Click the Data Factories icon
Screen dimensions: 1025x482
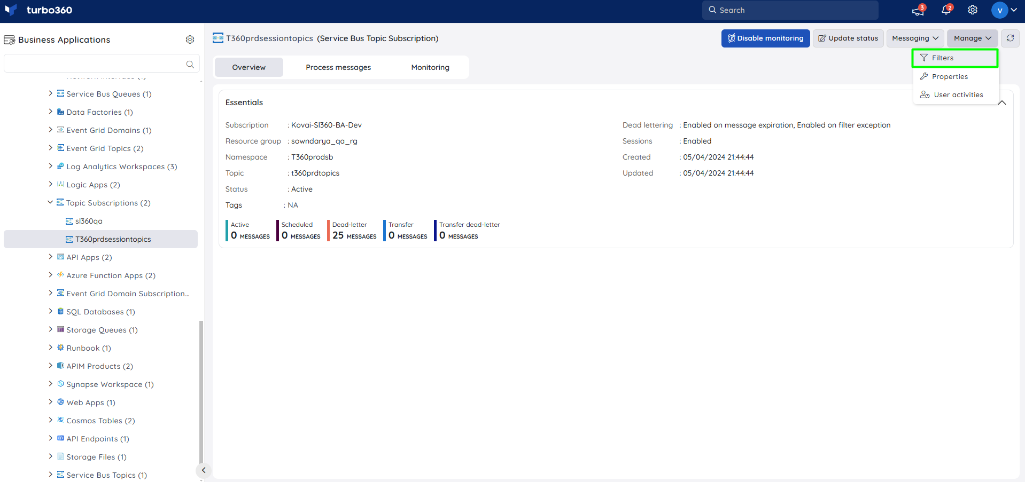click(60, 112)
